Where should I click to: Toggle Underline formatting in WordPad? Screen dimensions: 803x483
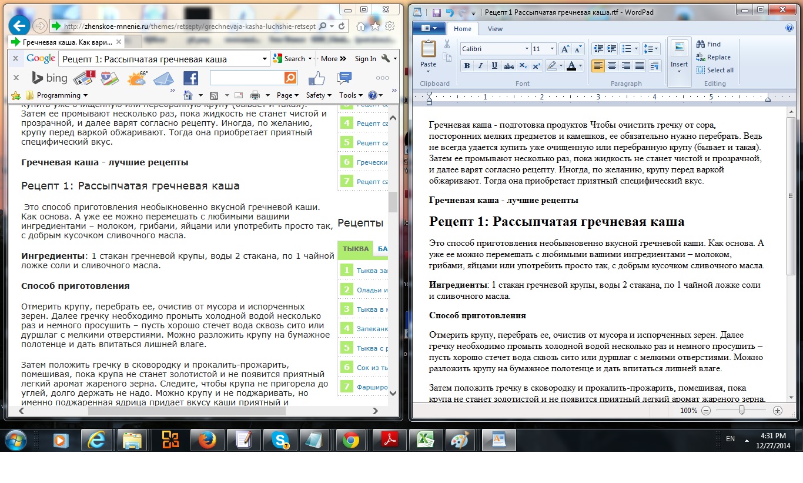pos(494,66)
